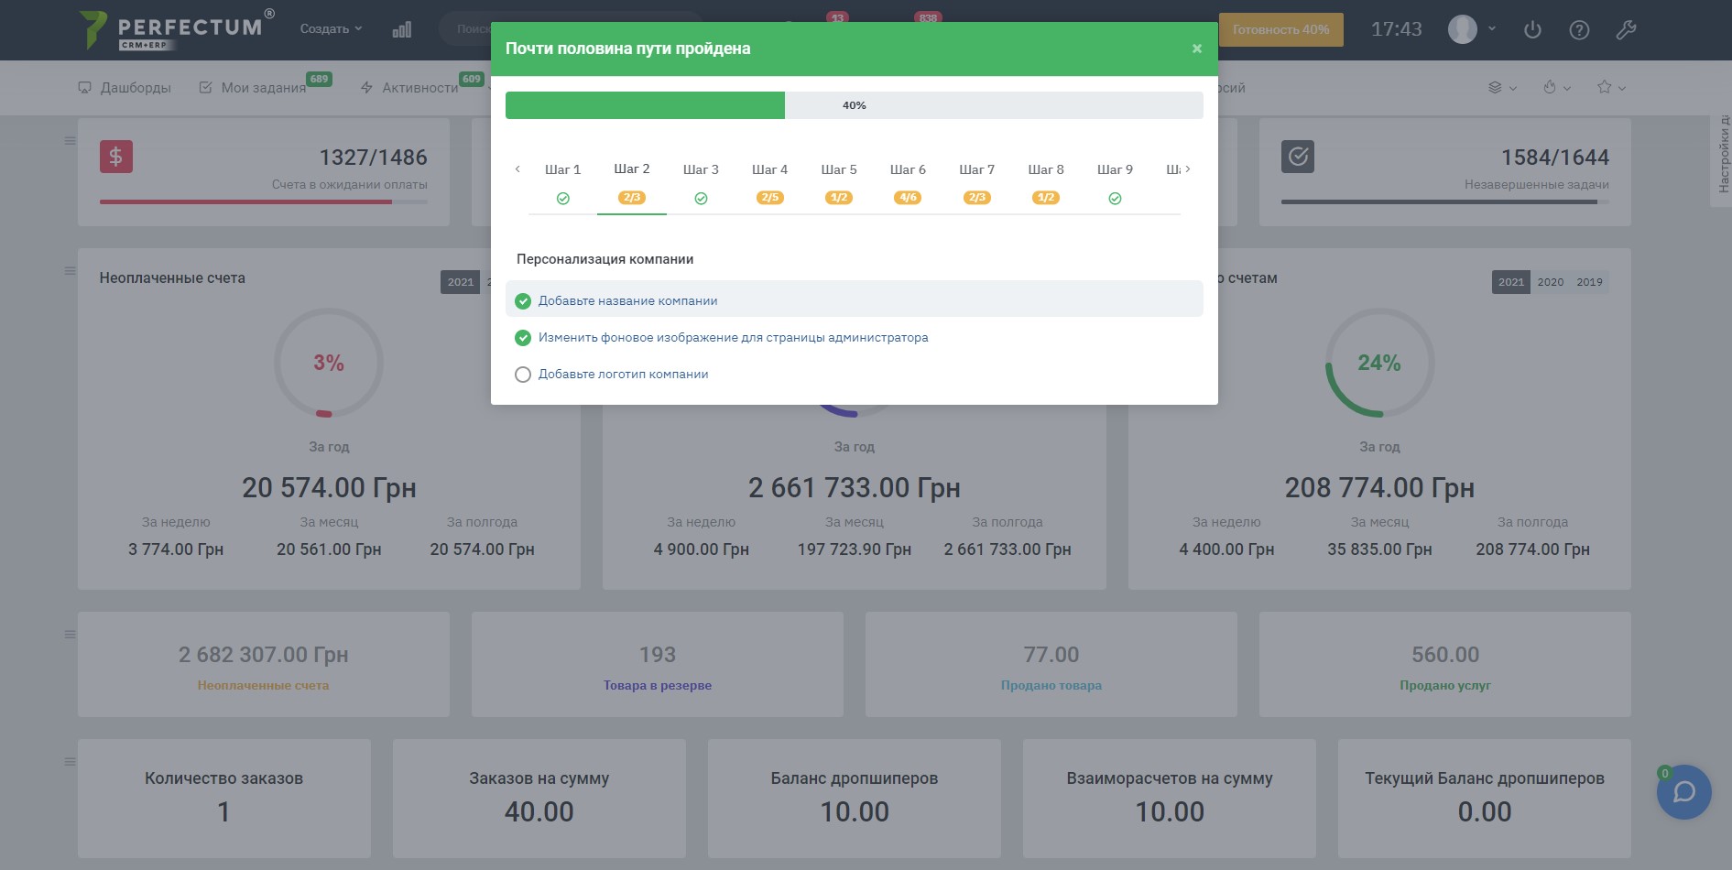The height and width of the screenshot is (870, 1732).
Task: Click the 40% green progress bar
Action: (x=645, y=105)
